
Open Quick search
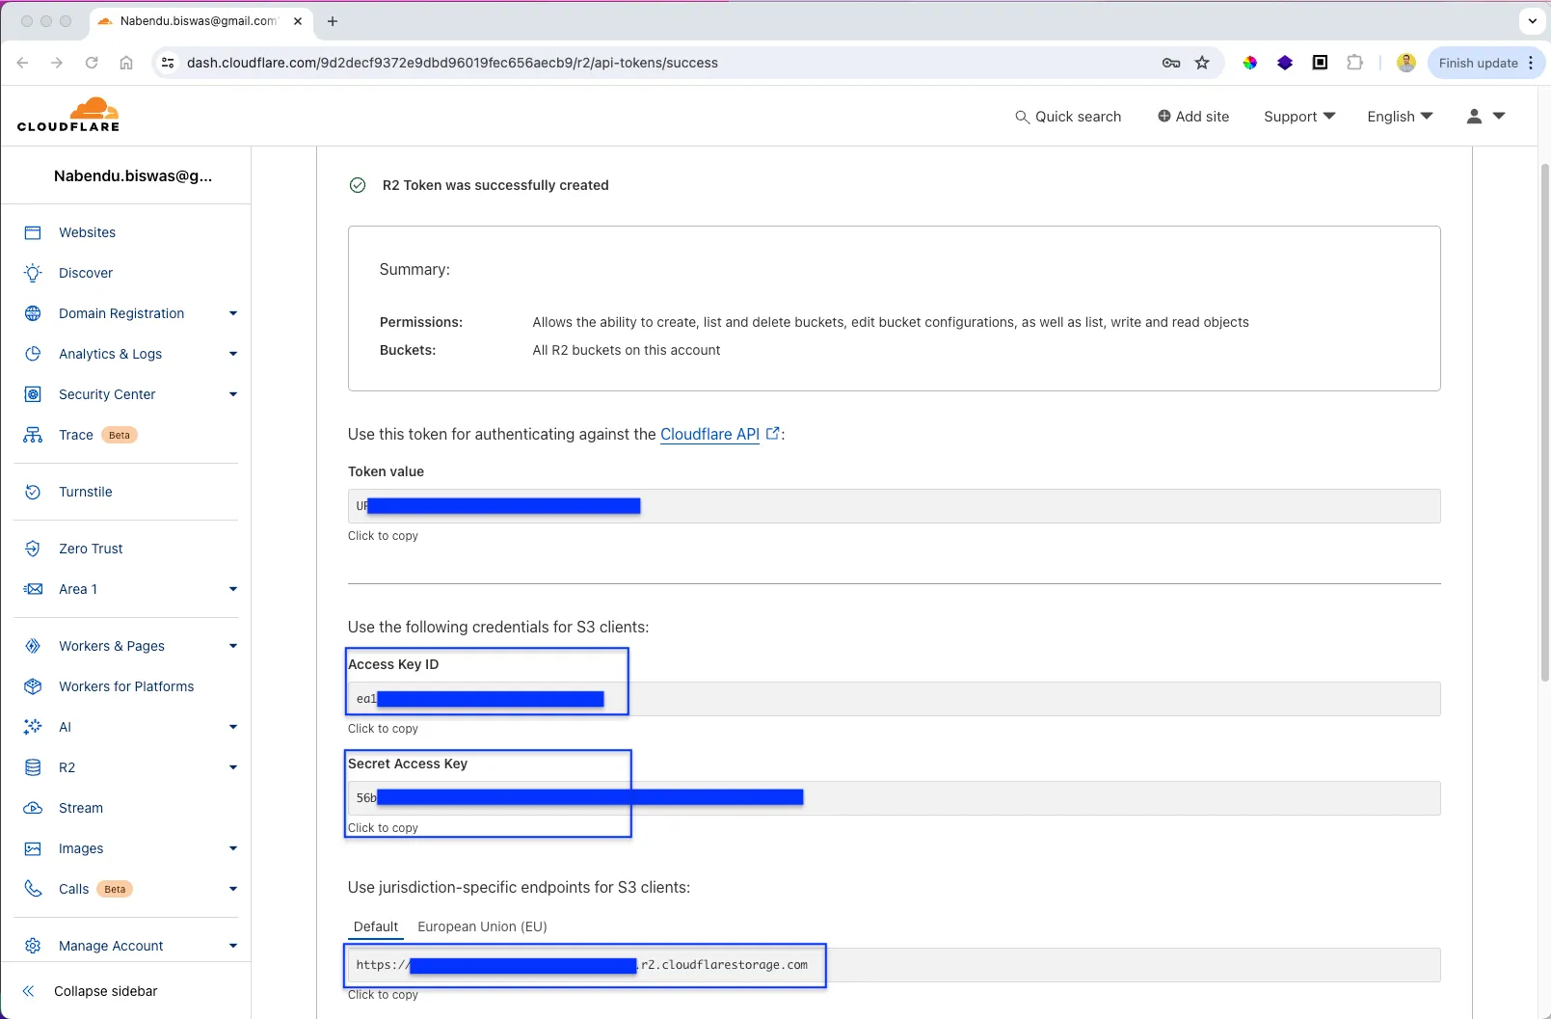pyautogui.click(x=1068, y=117)
